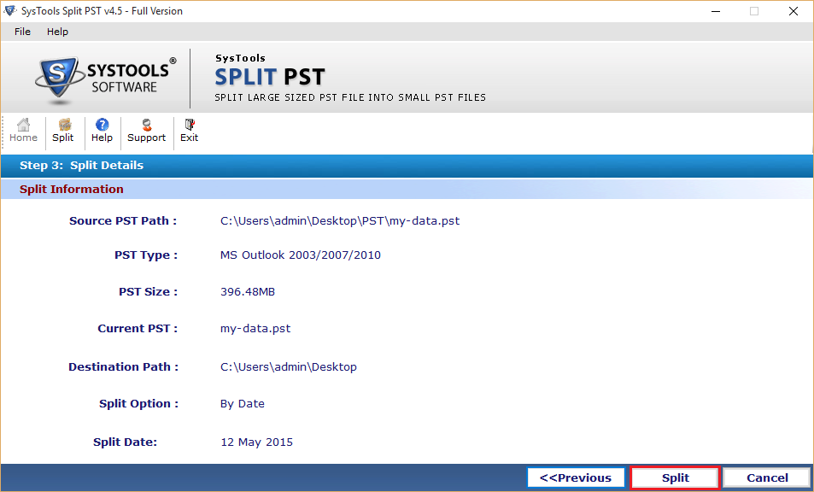Click the Split Date label
Screen dimensions: 814x492
125,442
